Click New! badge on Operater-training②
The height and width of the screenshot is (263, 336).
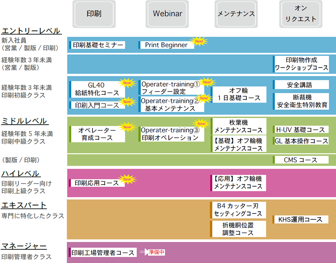point(204,98)
